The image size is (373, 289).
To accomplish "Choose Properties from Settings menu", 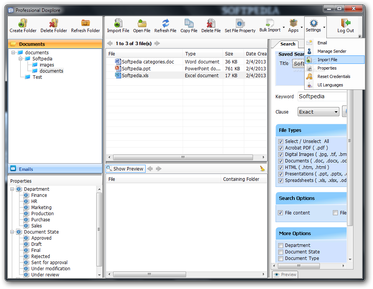I will (335, 68).
